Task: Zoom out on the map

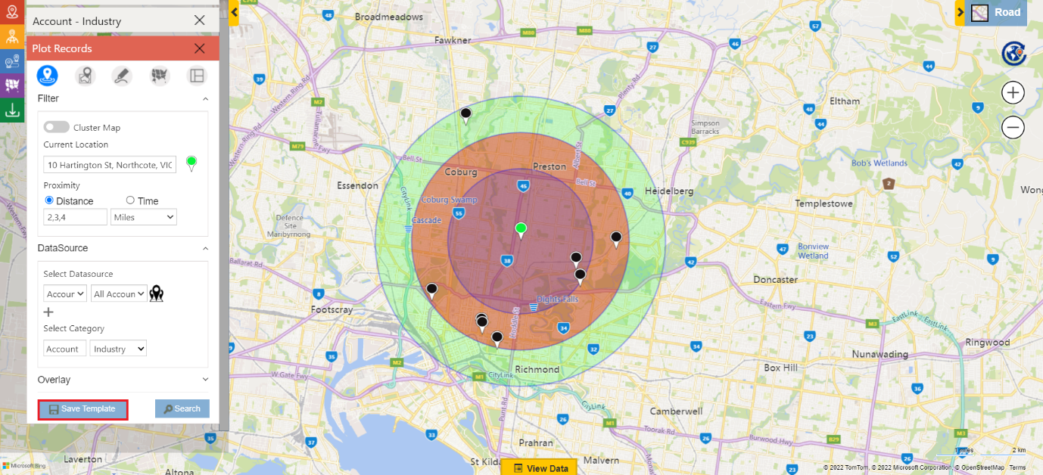Action: (x=1013, y=128)
